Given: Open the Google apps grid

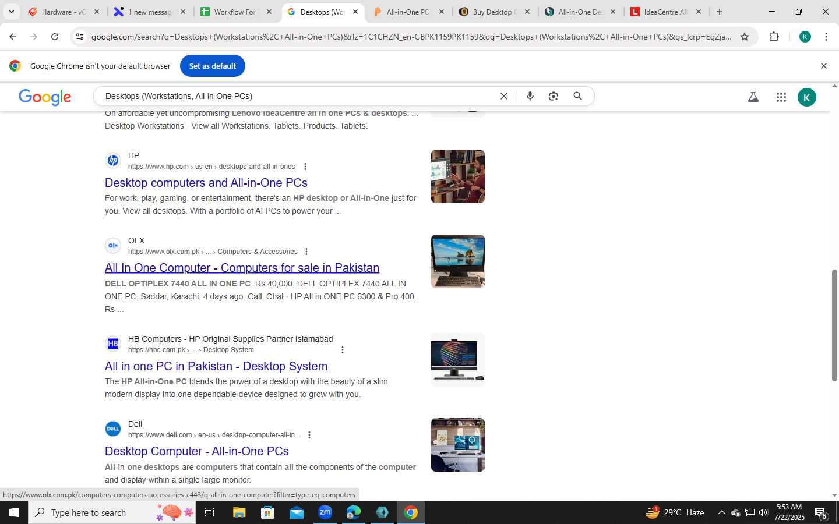Looking at the screenshot, I should pyautogui.click(x=781, y=97).
